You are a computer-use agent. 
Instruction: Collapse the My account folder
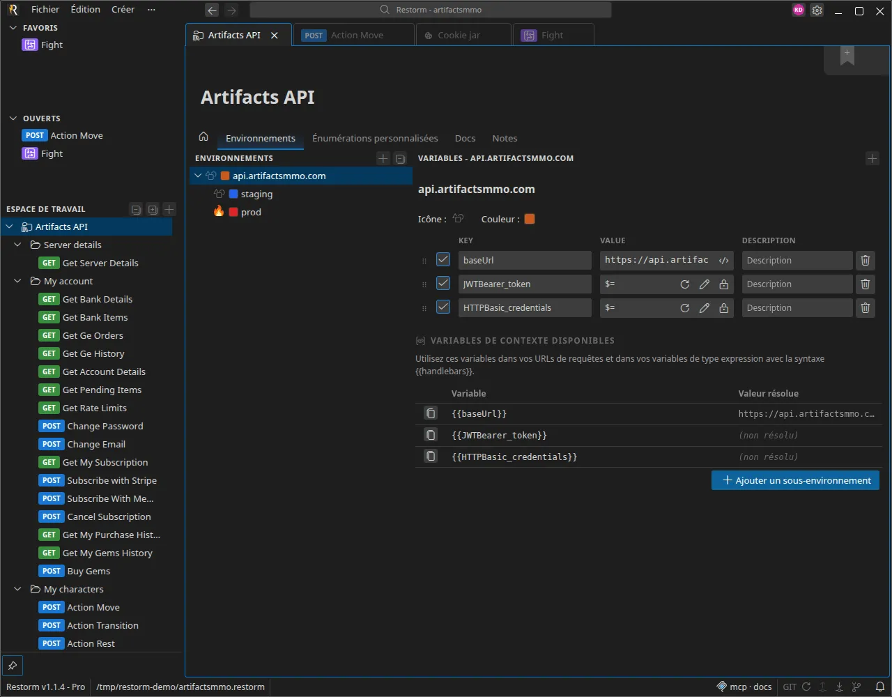(x=18, y=282)
